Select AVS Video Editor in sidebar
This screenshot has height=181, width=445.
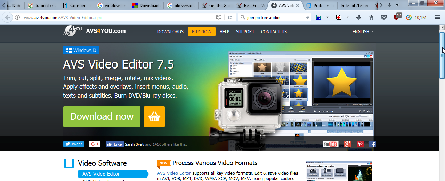(x=113, y=174)
